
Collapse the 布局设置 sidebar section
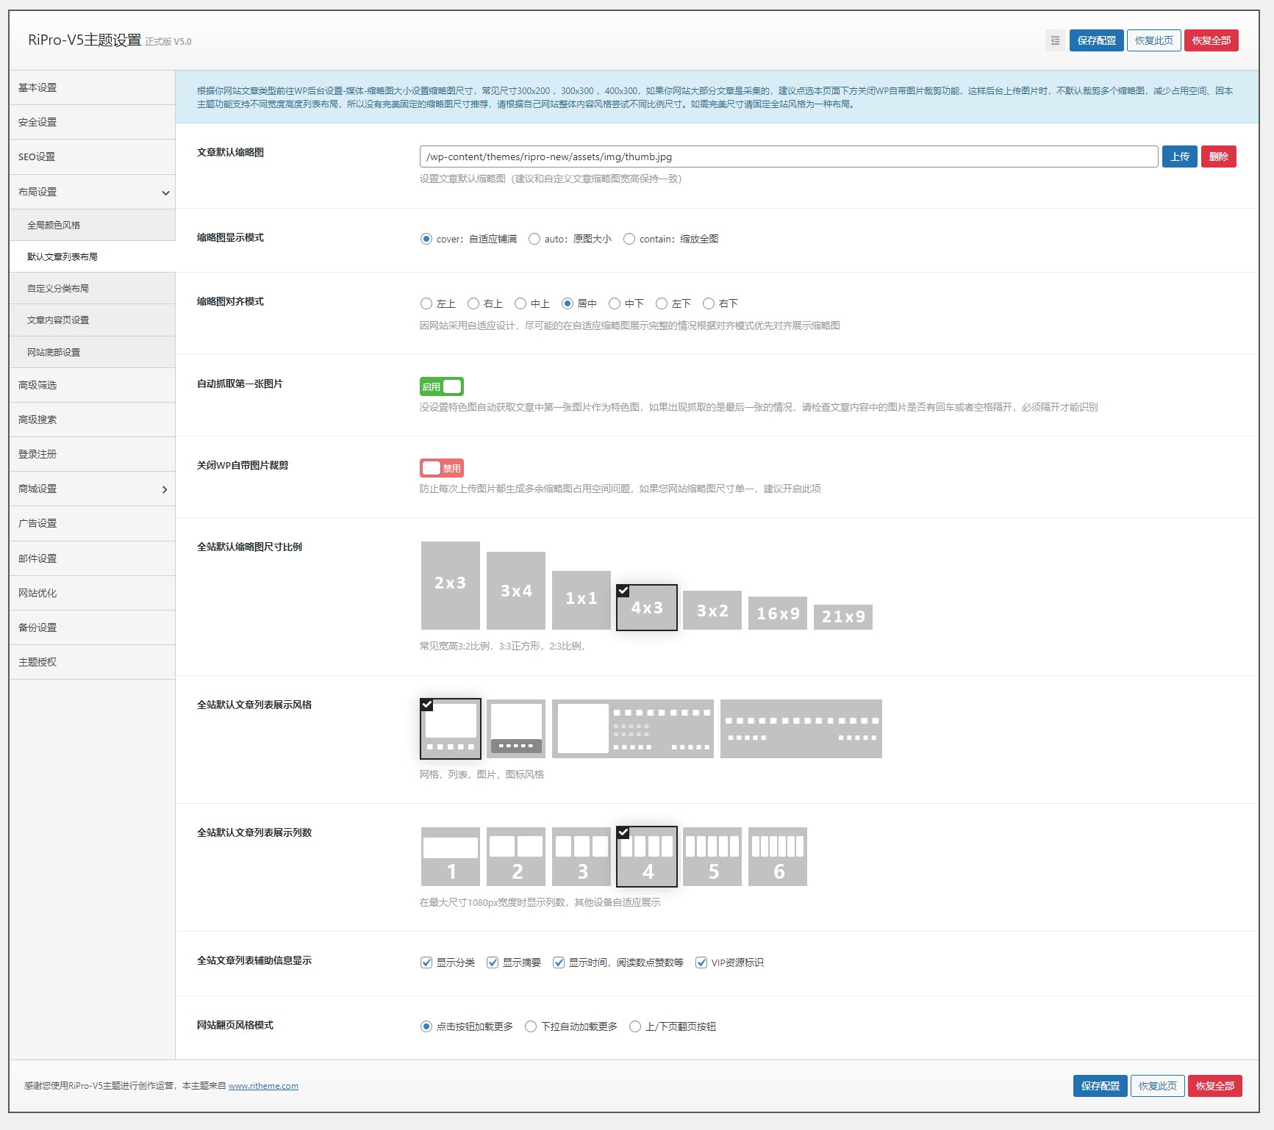click(x=92, y=192)
